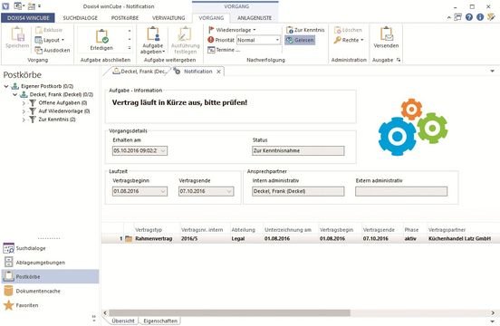Click the application logo in title bar
This screenshot has width=500, height=326.
(5, 6)
